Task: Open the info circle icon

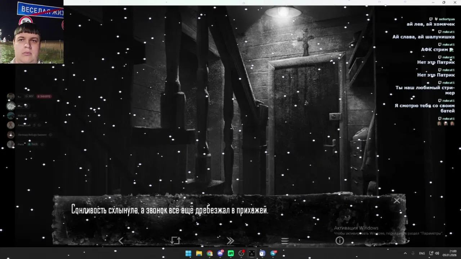Action: tap(340, 241)
